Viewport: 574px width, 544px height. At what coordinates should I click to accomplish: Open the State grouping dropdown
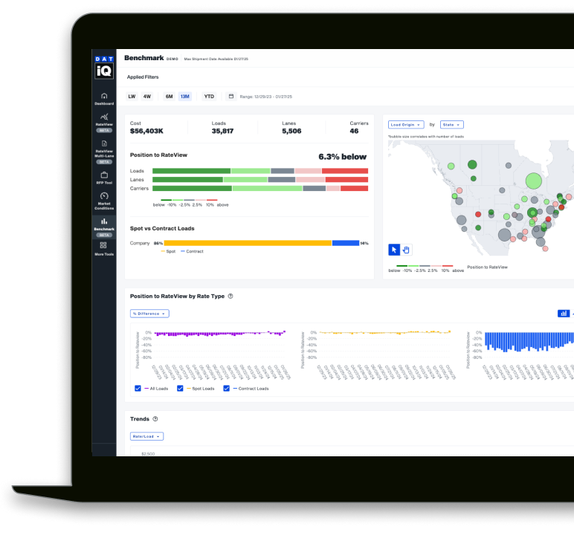coord(451,125)
